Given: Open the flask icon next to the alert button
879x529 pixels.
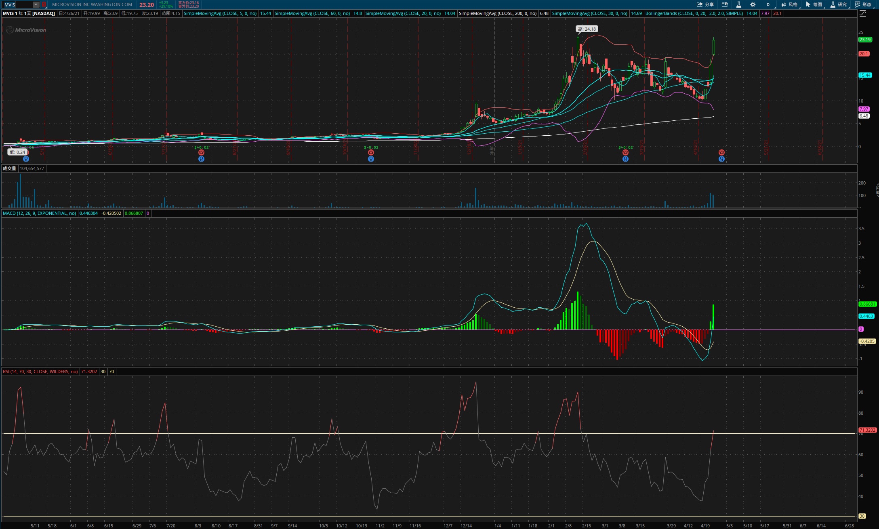Looking at the screenshot, I should point(738,4).
